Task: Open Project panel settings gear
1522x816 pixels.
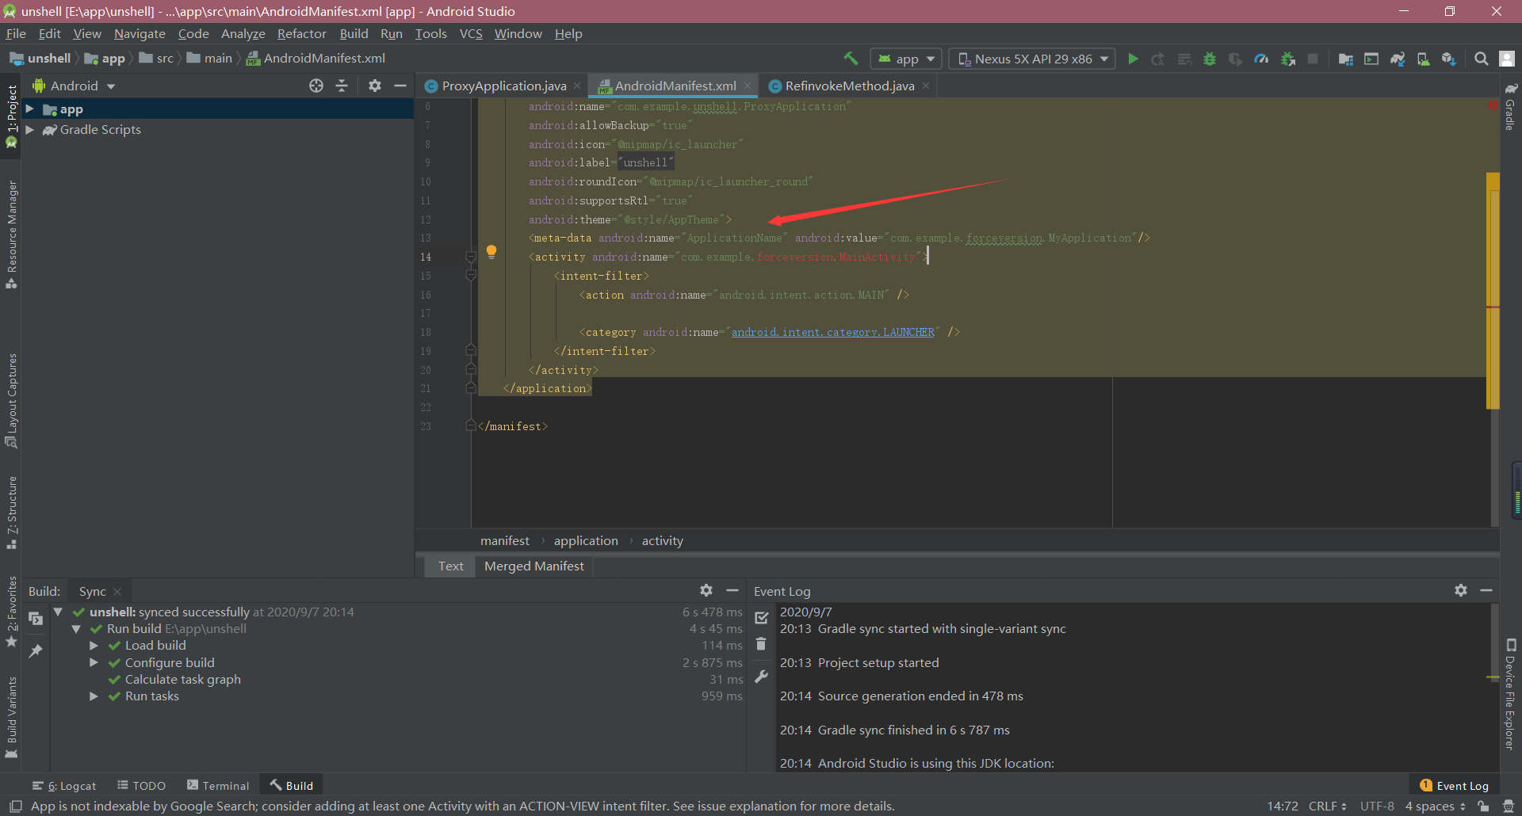Action: pos(375,86)
